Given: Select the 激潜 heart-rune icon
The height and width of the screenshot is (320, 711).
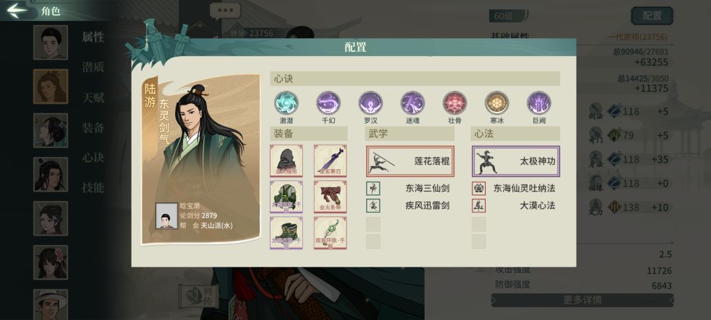Looking at the screenshot, I should coord(286,103).
